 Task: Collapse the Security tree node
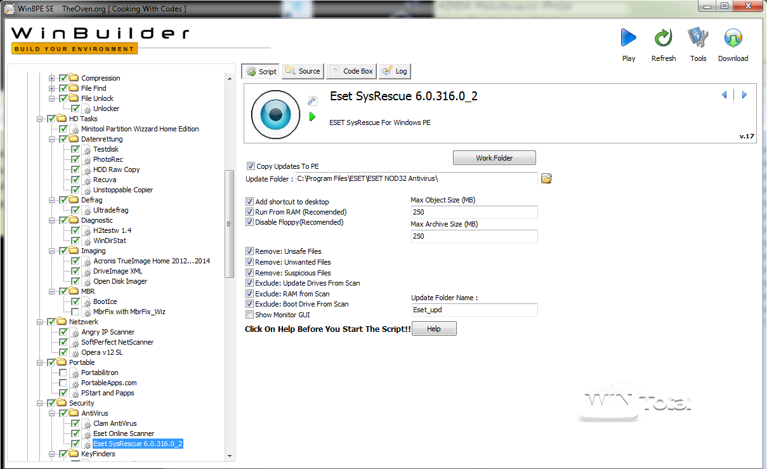pos(40,403)
